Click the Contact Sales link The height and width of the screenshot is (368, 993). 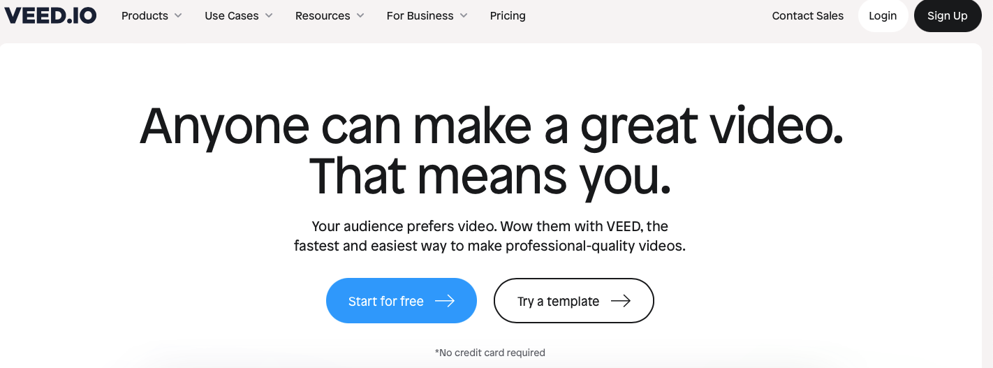(x=808, y=15)
